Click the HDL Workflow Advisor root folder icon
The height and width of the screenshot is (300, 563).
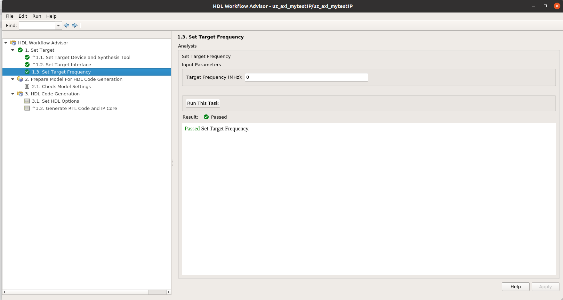click(13, 43)
